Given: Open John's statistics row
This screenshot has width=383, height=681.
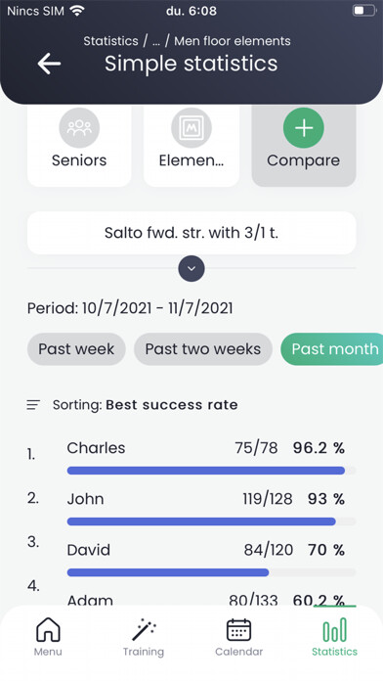Looking at the screenshot, I should [191, 507].
